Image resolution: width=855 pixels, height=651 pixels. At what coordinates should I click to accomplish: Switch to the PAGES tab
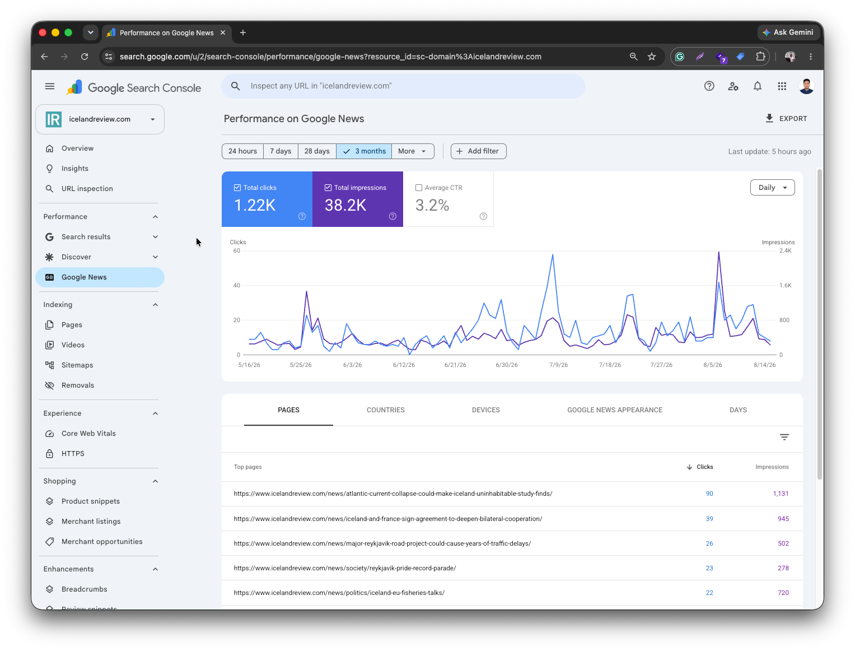288,410
